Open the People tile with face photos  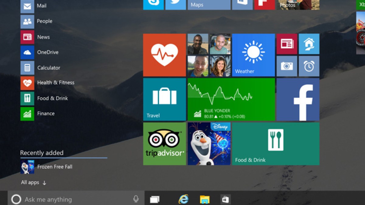pos(209,55)
